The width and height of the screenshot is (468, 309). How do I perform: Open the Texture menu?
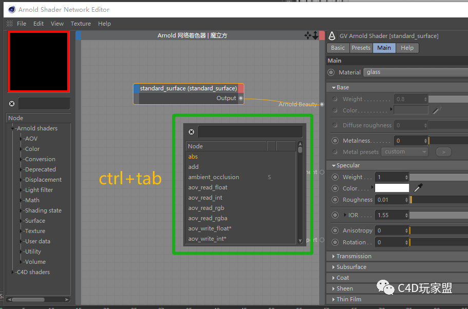coord(81,24)
